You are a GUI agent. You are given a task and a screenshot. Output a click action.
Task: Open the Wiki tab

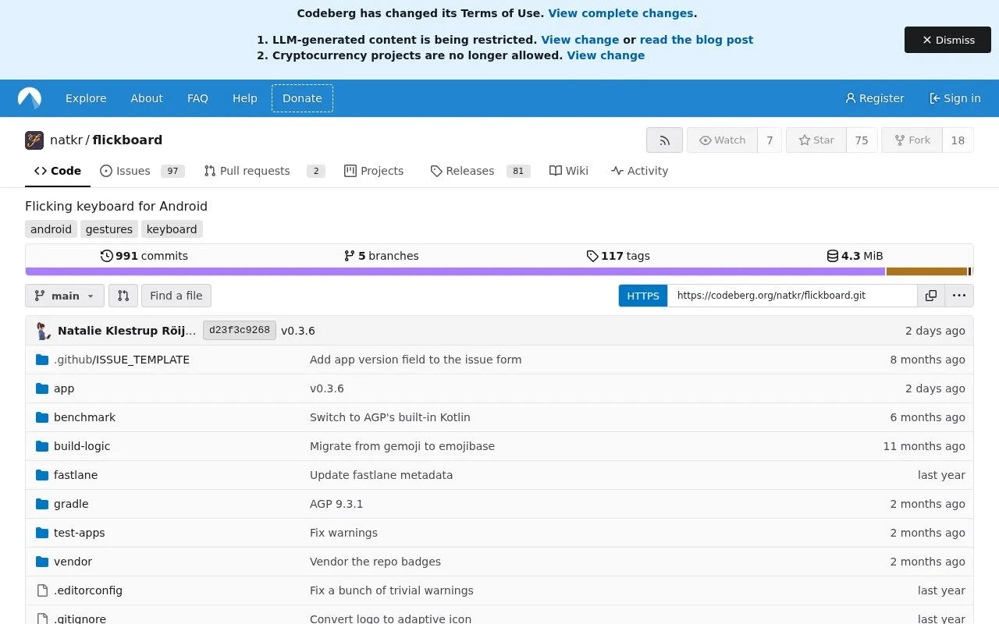[569, 171]
